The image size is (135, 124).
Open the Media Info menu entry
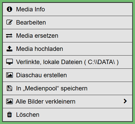[x=67, y=9]
